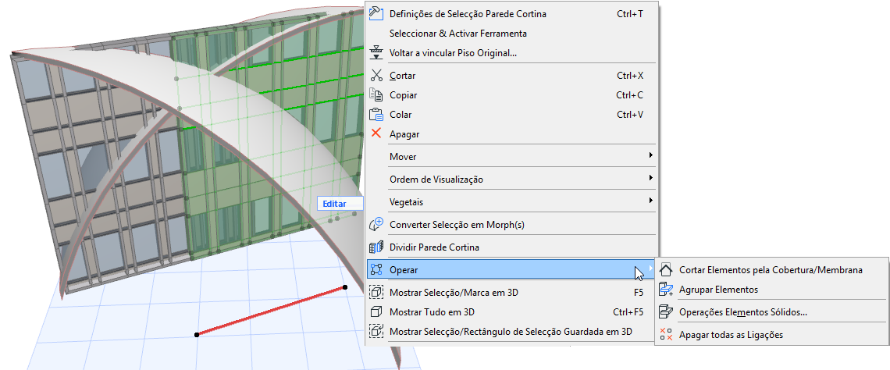
Task: Select Apagar todas as Ligações
Action: pos(771,334)
